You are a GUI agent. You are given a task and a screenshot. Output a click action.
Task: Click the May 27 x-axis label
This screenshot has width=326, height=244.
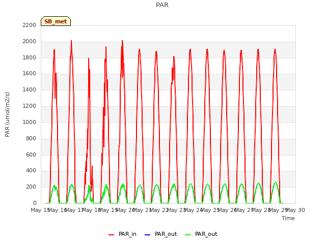pos(244,210)
